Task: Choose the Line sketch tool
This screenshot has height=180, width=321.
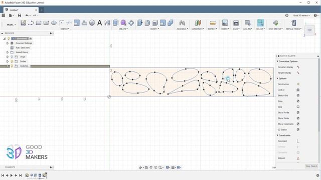Action: coord(31,22)
